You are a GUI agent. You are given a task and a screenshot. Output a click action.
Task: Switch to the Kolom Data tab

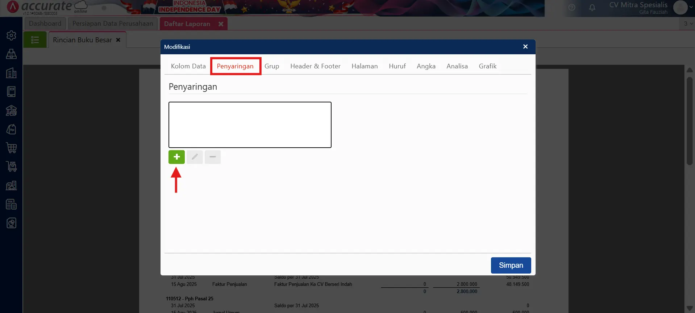tap(188, 66)
